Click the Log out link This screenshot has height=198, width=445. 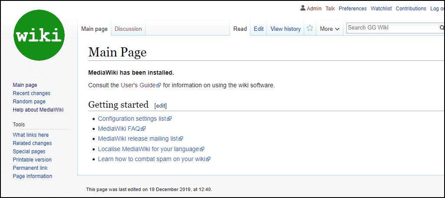coord(437,9)
